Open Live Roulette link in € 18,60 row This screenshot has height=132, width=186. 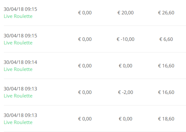(18, 122)
